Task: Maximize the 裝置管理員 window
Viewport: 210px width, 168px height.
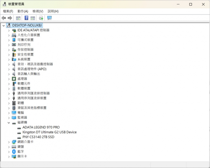Action: [x=191, y=4]
